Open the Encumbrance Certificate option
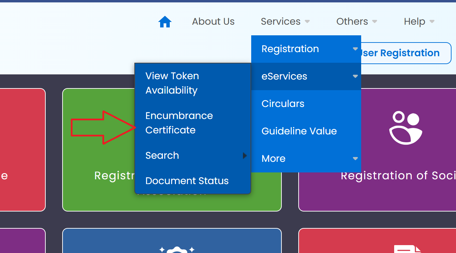The height and width of the screenshot is (253, 456). point(179,123)
